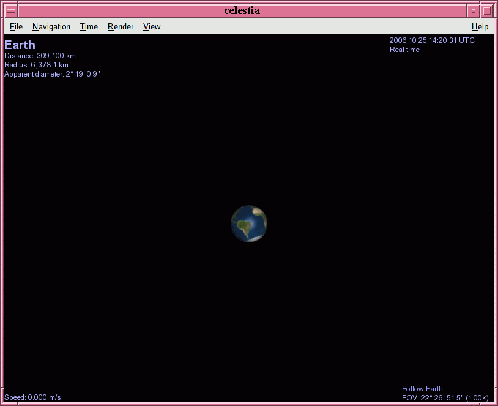
Task: Open the window menu button in title bar
Action: [11, 10]
